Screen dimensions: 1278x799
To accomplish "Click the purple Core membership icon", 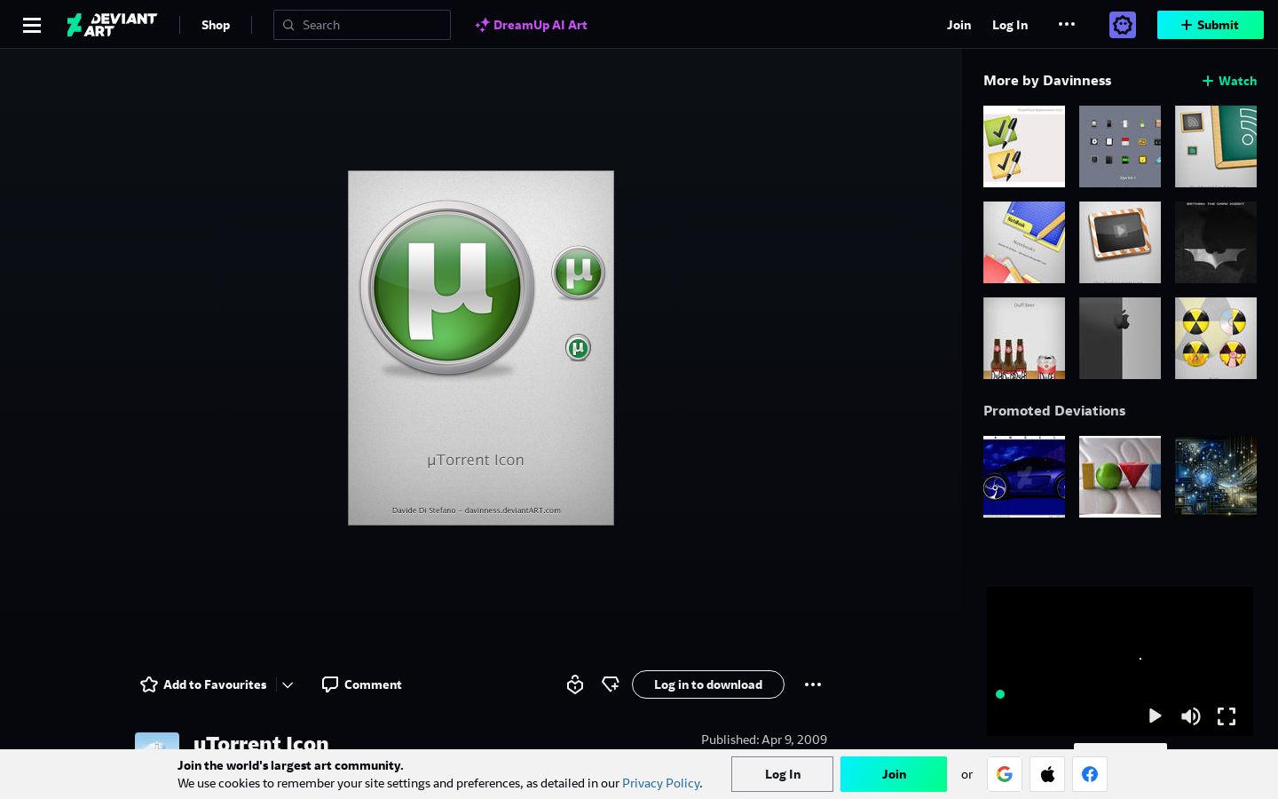I will [x=1123, y=25].
